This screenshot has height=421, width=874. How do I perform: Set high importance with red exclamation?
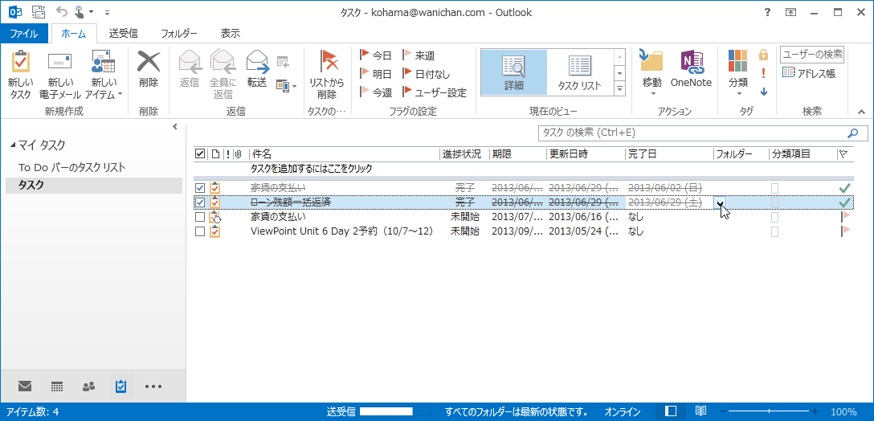(764, 73)
